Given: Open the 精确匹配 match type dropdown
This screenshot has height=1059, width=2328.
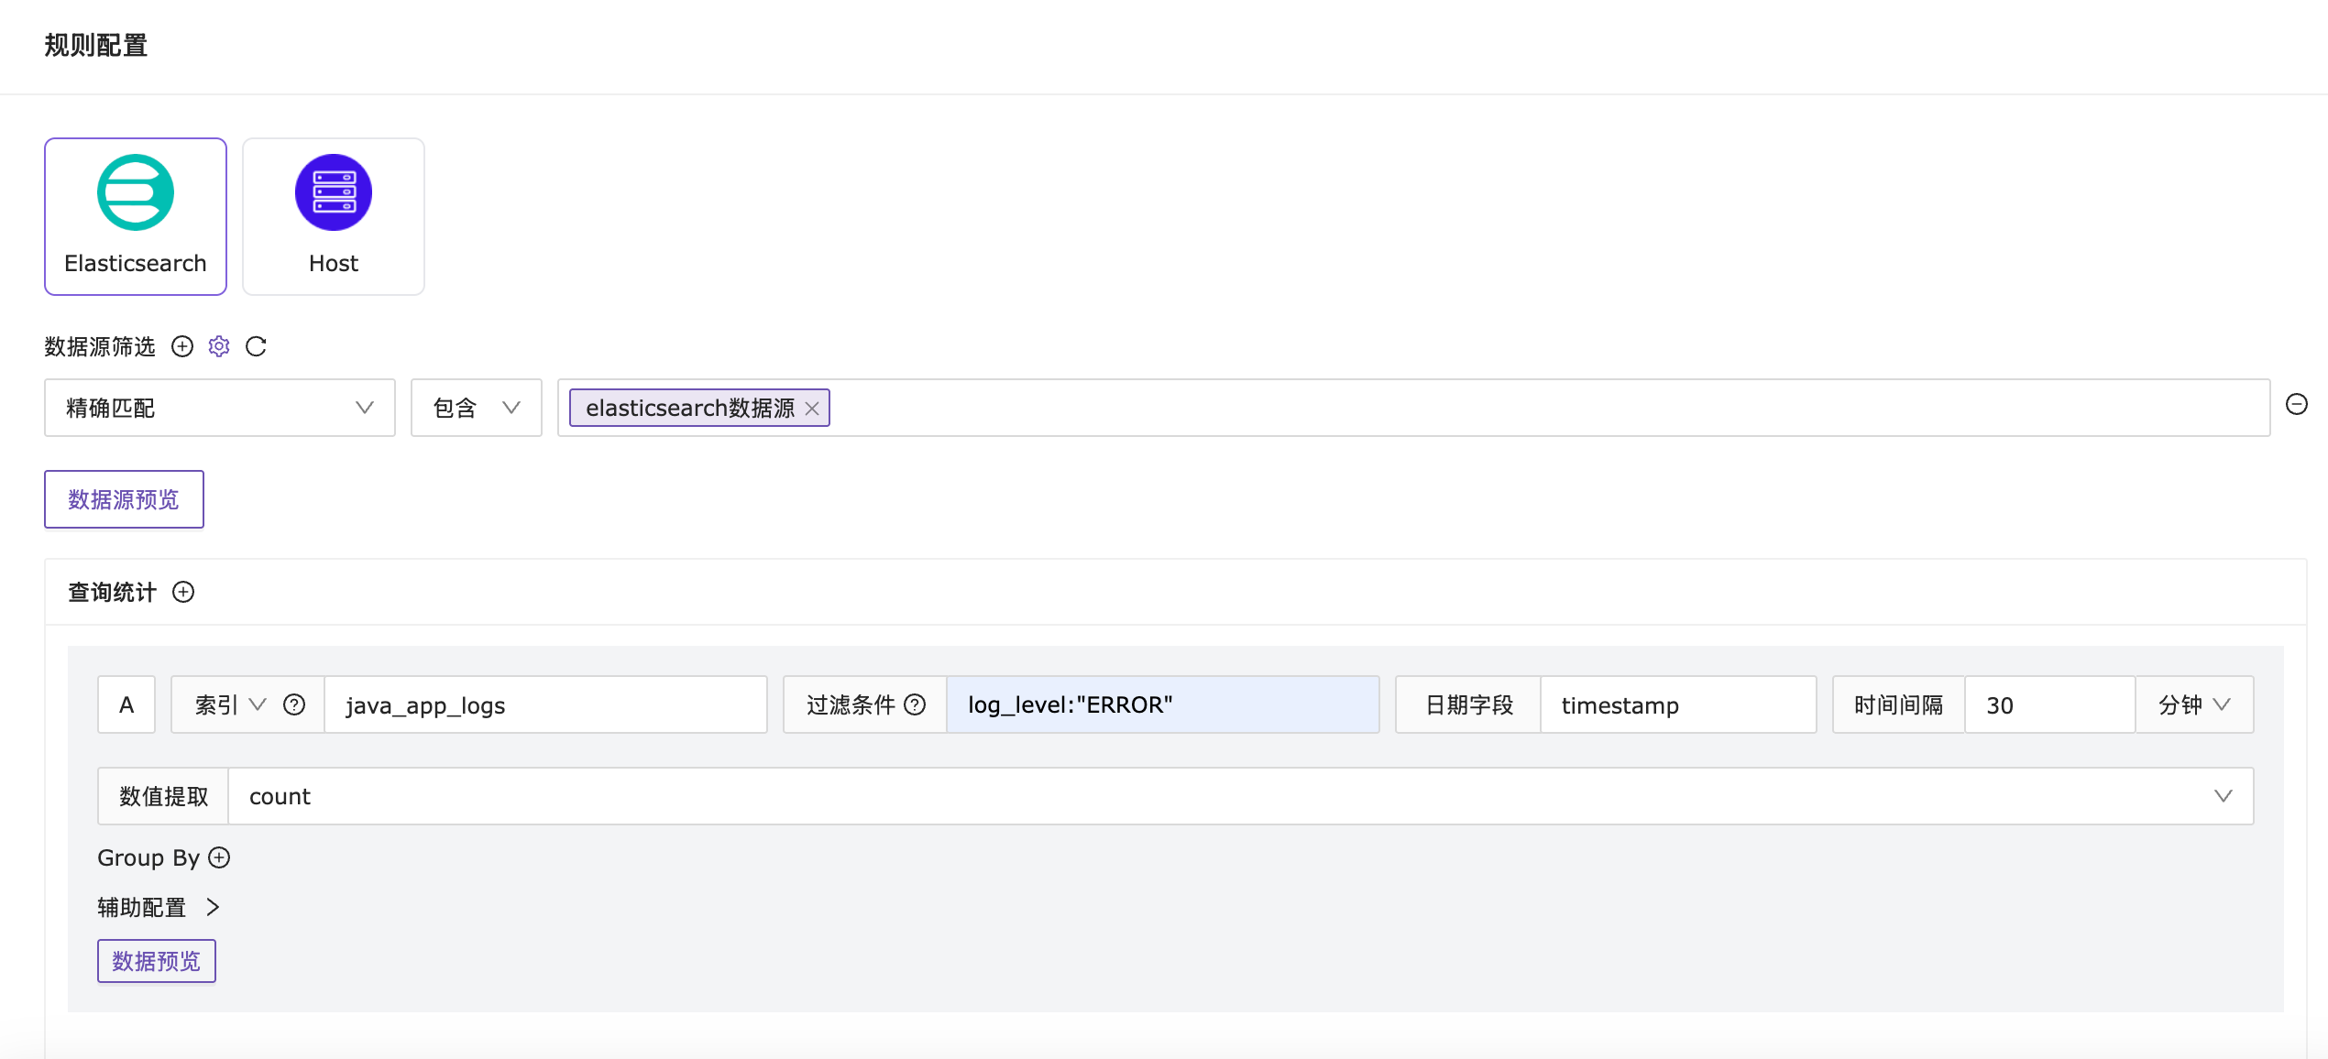Looking at the screenshot, I should [219, 408].
